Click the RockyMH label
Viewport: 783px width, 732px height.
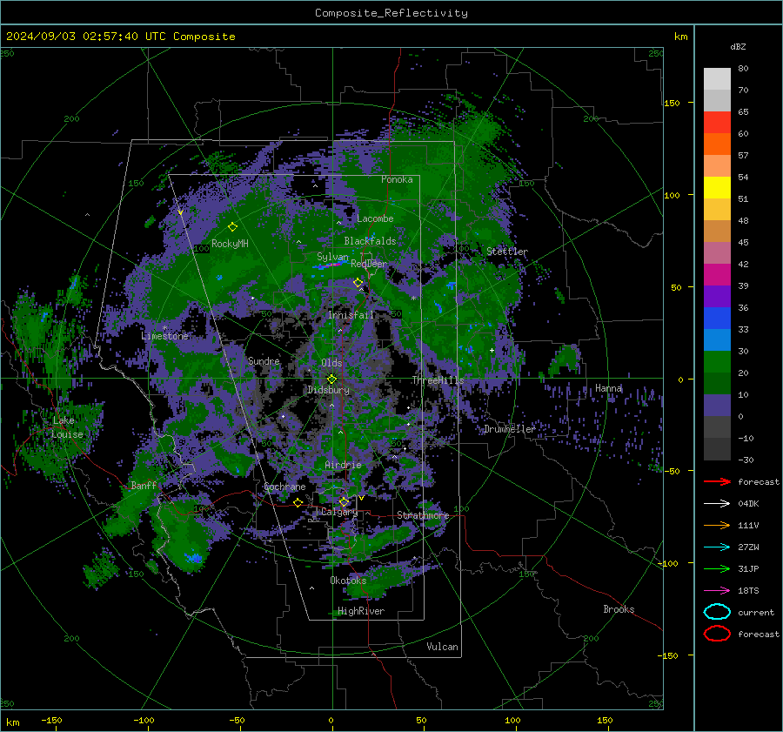230,244
